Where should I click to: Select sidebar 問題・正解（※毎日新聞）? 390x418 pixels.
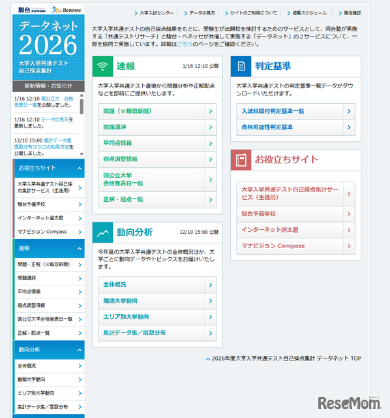(50, 265)
